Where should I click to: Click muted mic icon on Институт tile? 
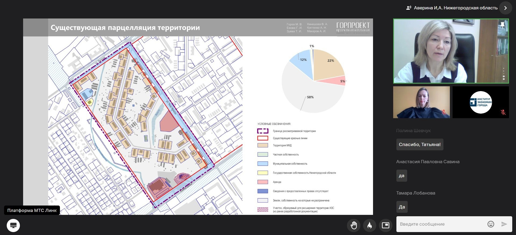[503, 112]
